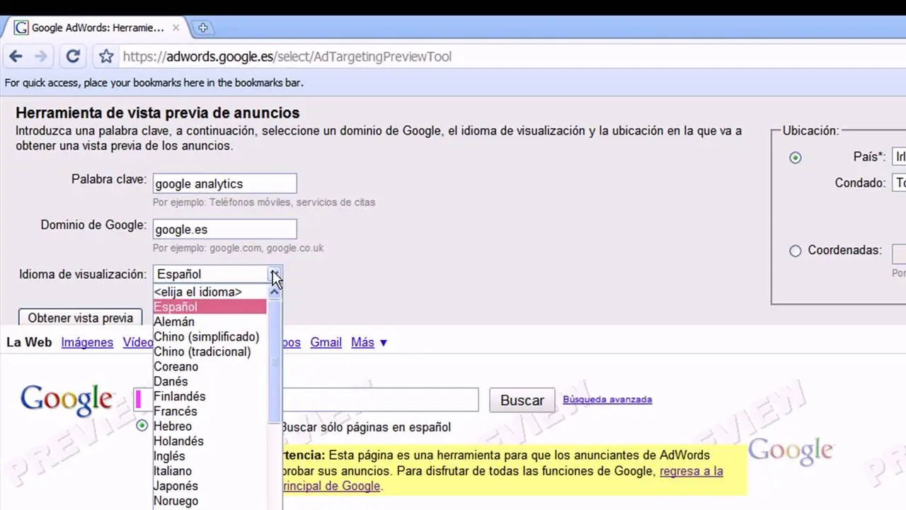906x510 pixels.
Task: Focus the Dominio de Google field
Action: 224,229
